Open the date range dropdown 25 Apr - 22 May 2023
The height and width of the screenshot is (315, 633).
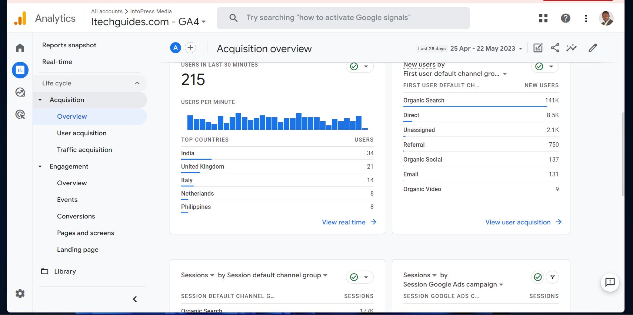click(x=486, y=48)
